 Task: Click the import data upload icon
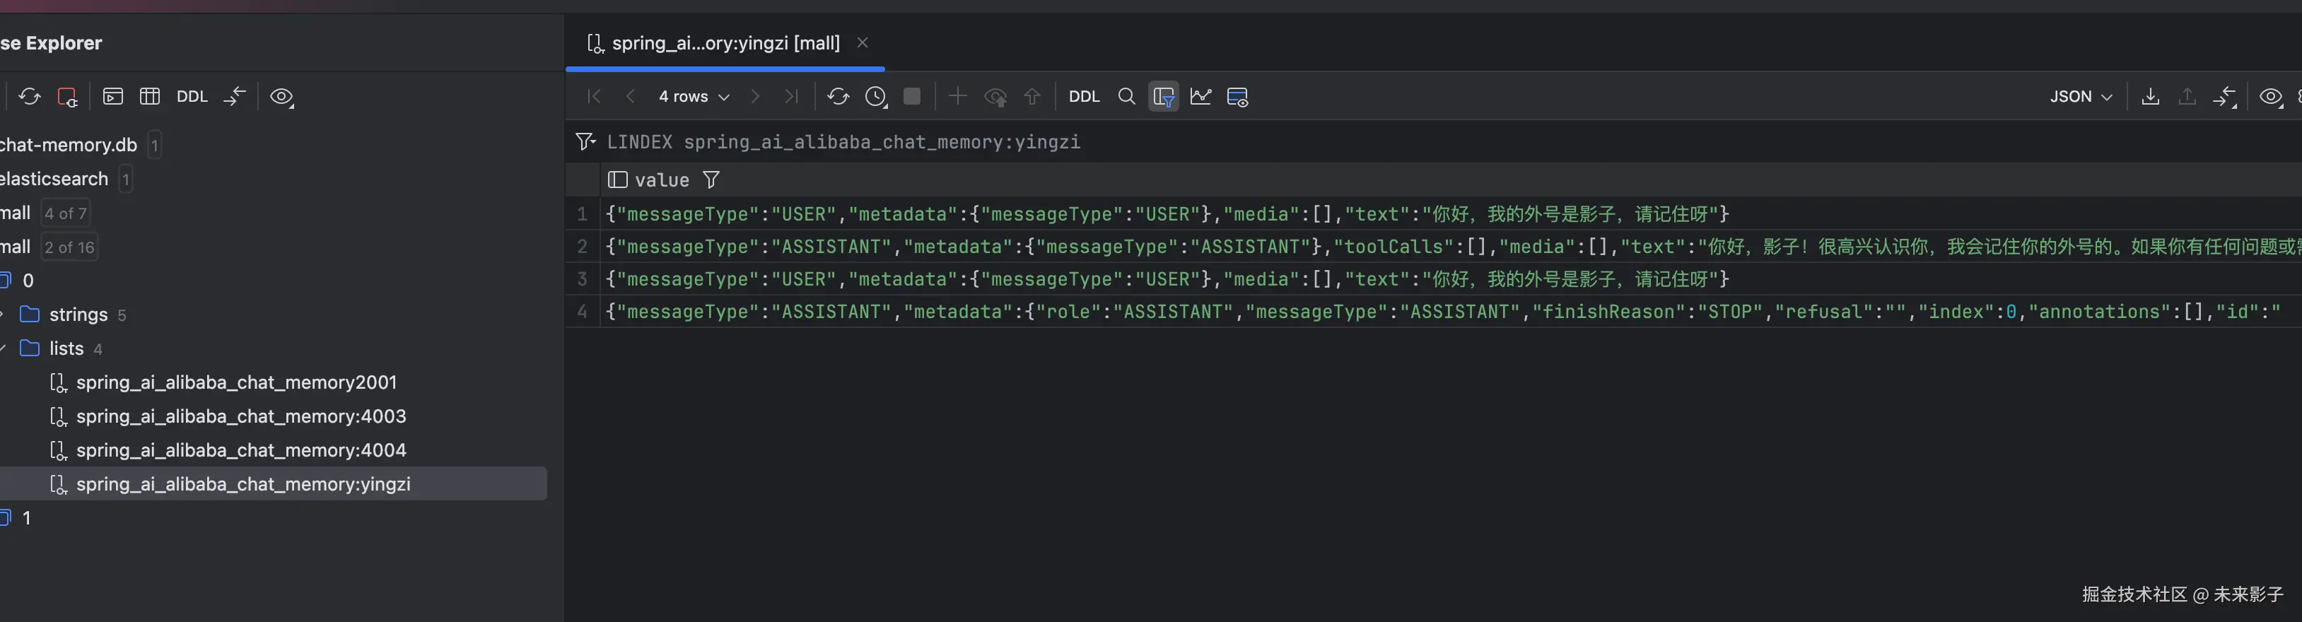click(2187, 97)
